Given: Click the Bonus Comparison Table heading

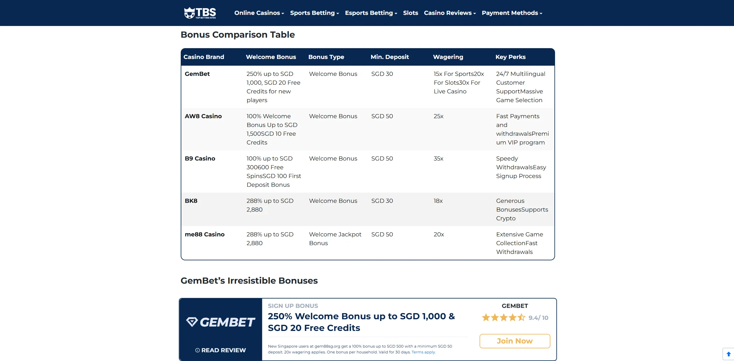Looking at the screenshot, I should (238, 34).
